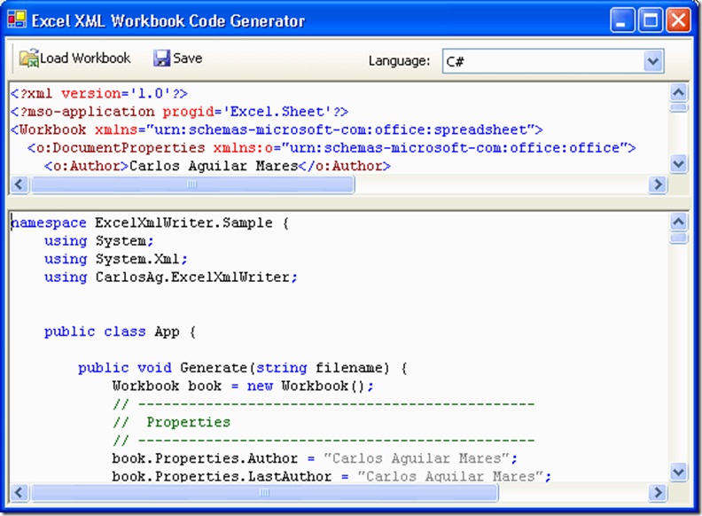Click the "// Properties" comment line
The height and width of the screenshot is (516, 702).
click(171, 422)
